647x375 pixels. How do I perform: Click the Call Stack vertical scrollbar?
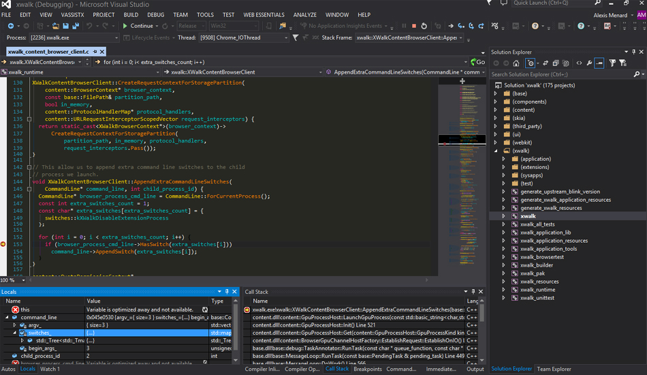pyautogui.click(x=482, y=331)
